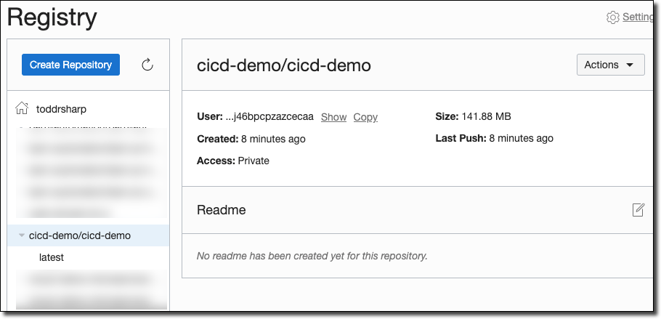Click the cicd-demo/cicd-demo repository title
661x319 pixels.
click(x=284, y=65)
